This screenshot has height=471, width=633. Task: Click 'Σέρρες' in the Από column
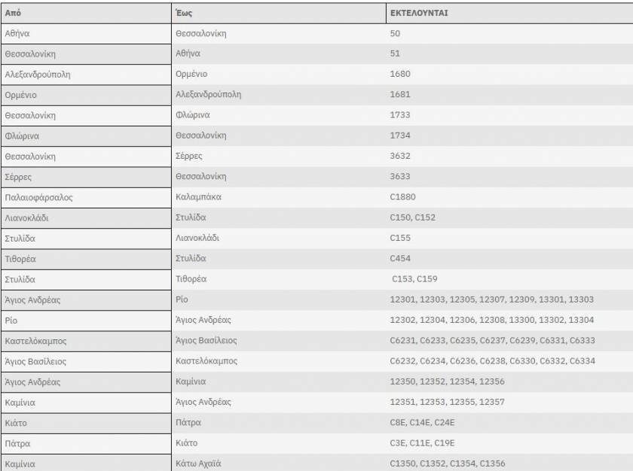(19, 177)
